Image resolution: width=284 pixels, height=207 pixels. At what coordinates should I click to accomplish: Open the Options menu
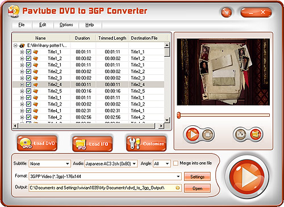66,25
